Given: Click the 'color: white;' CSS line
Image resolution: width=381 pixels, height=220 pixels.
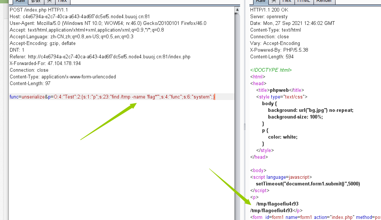Looking at the screenshot, I should pyautogui.click(x=283, y=137).
